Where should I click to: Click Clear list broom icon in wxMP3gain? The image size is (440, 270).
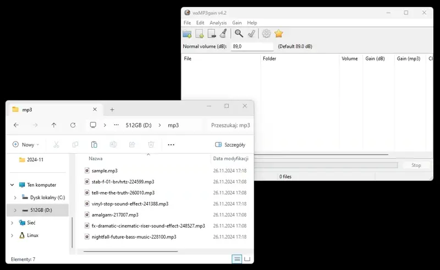[223, 33]
